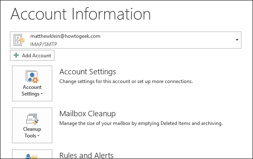Click the IMAP/SMTP account type label
This screenshot has width=253, height=159.
coord(44,44)
